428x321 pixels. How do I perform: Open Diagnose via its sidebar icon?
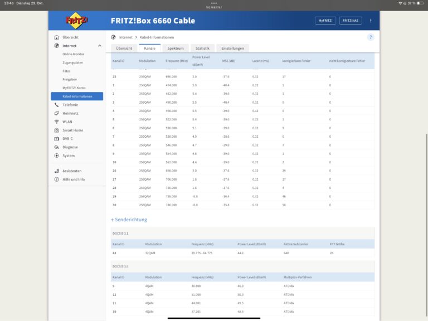[57, 147]
